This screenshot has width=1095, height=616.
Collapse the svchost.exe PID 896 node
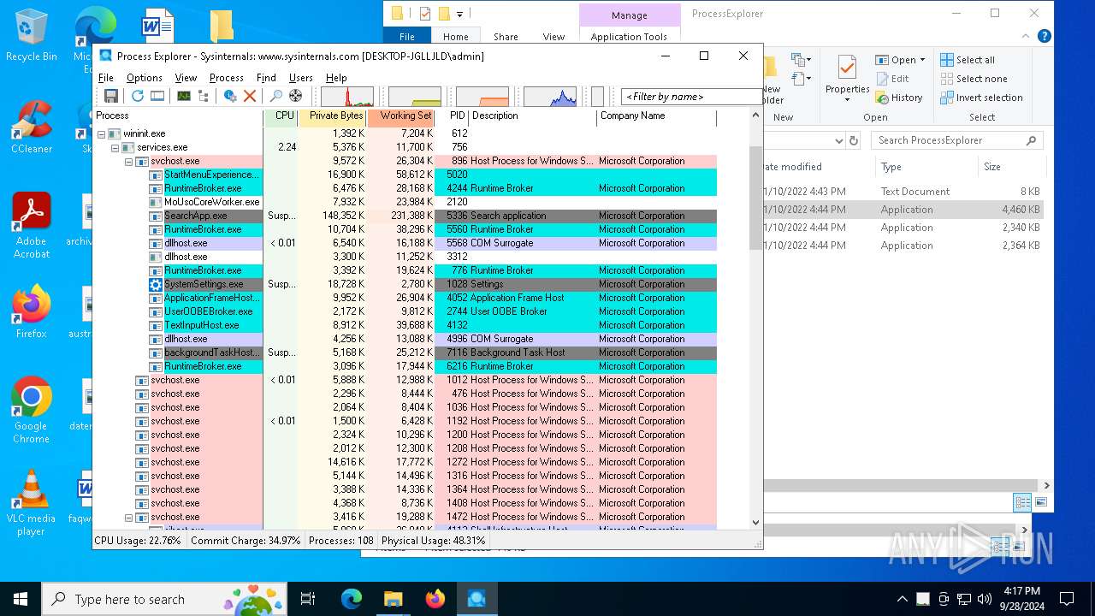point(128,162)
